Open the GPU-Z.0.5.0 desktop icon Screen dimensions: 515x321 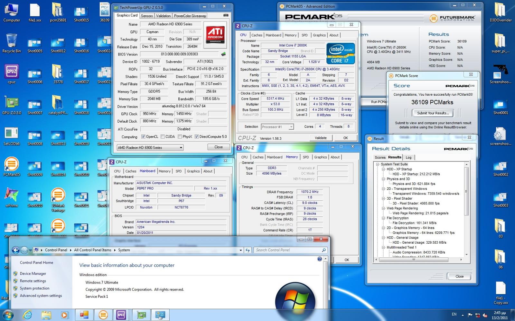coord(12,105)
